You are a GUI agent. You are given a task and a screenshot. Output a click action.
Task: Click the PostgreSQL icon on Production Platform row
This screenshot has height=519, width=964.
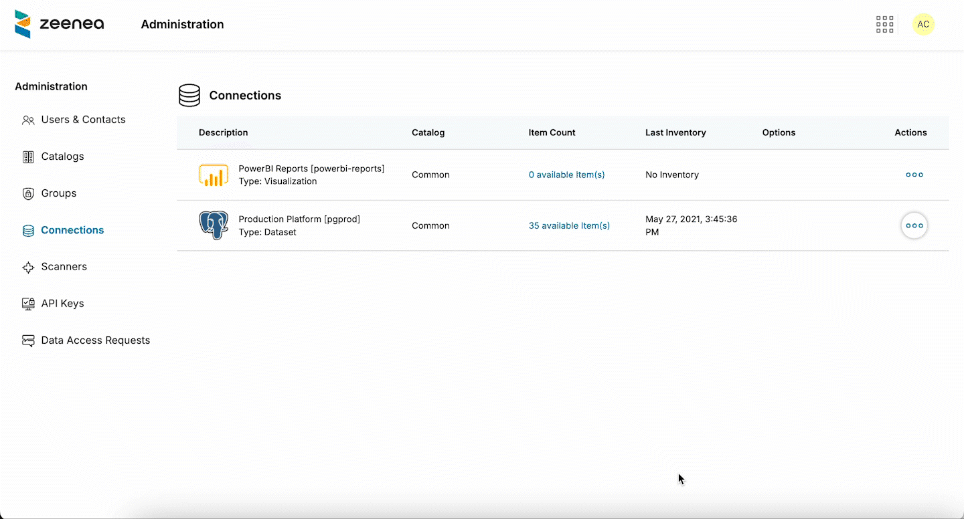[x=214, y=225]
